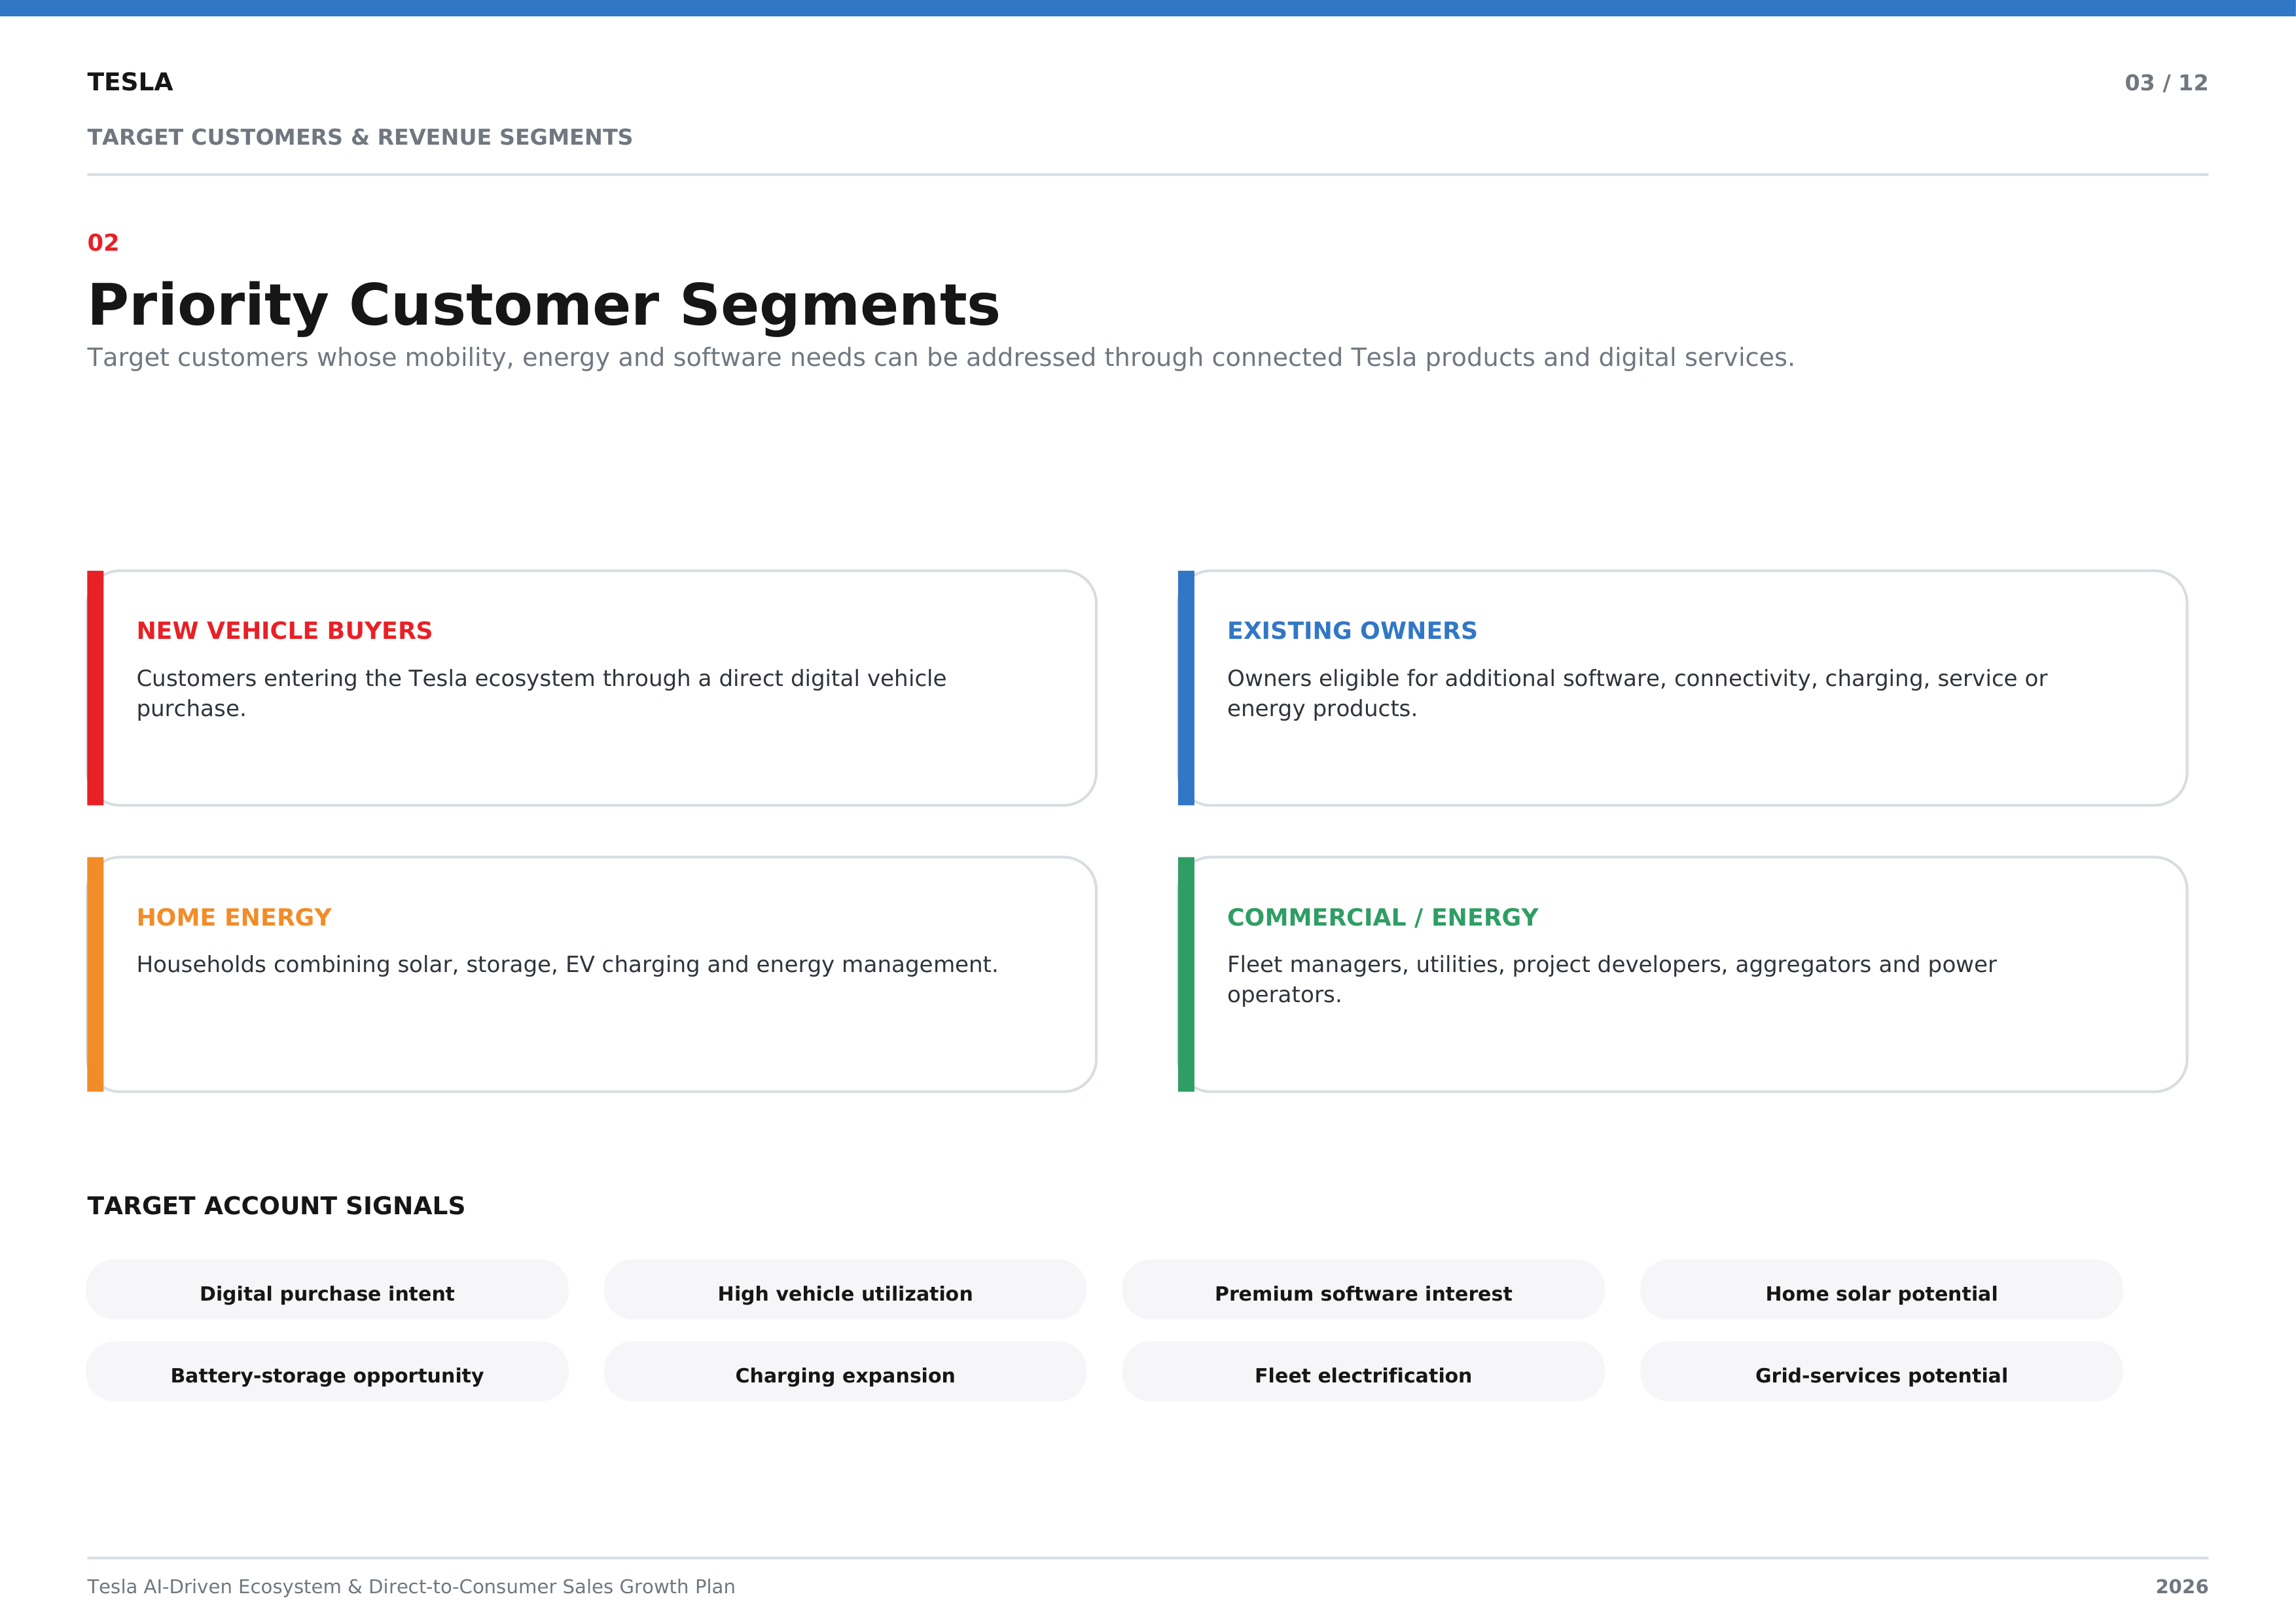Click the orange accent bar on Home Energy
The height and width of the screenshot is (1624, 2296).
[95, 974]
